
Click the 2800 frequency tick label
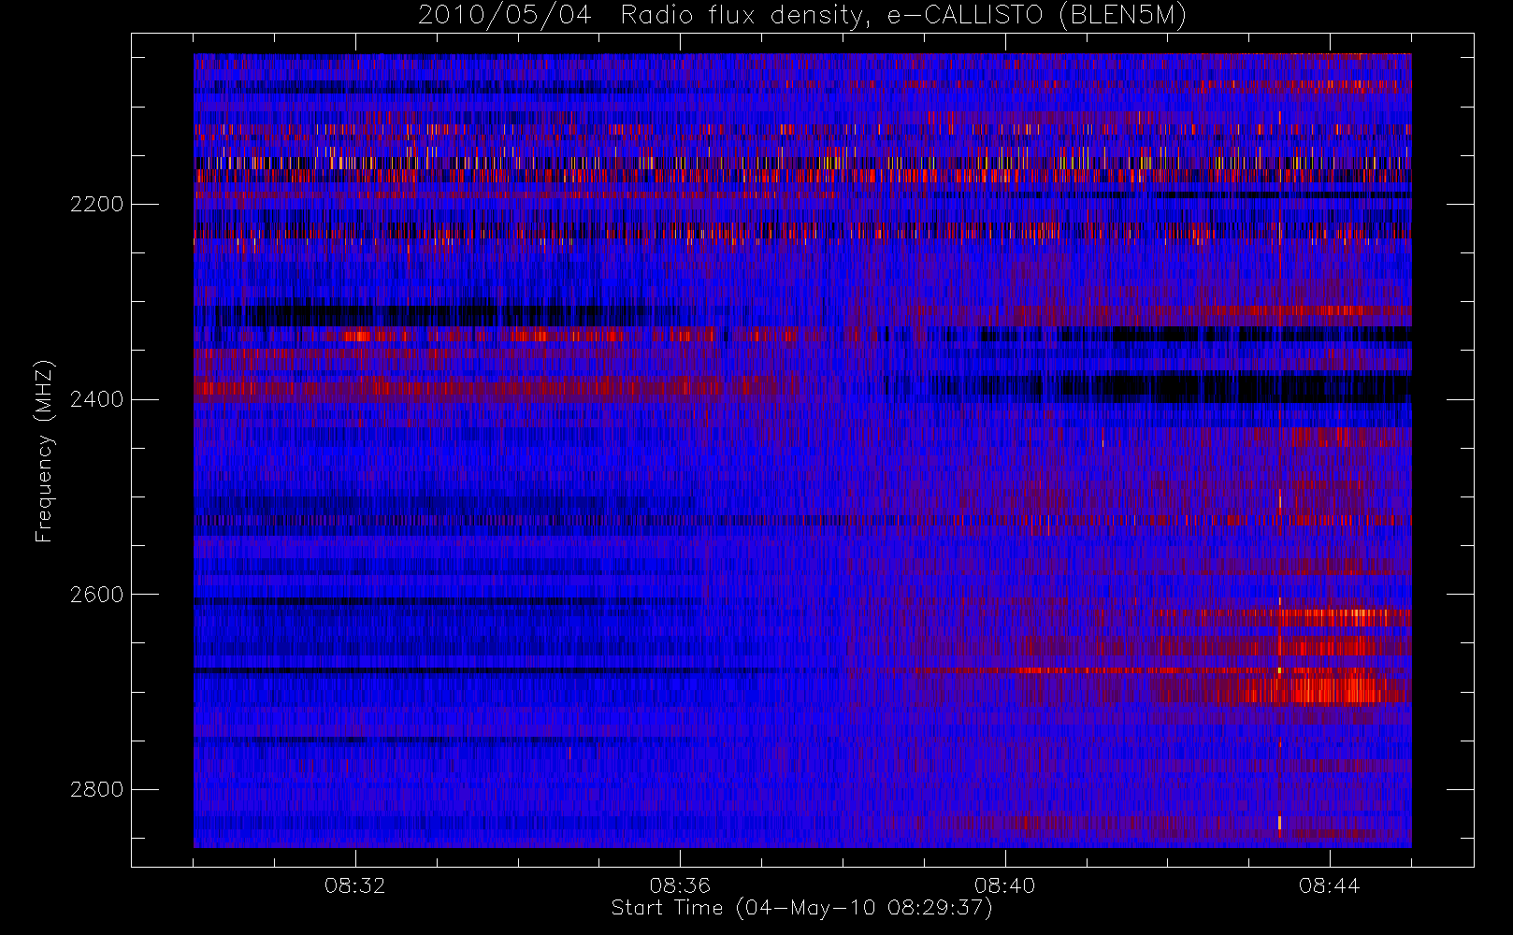pos(96,790)
